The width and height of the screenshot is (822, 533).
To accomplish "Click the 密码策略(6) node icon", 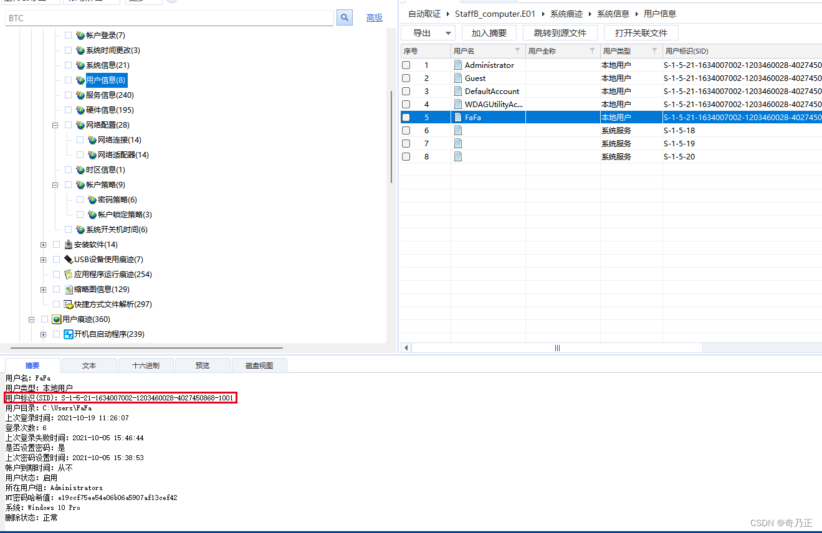I will tap(92, 200).
